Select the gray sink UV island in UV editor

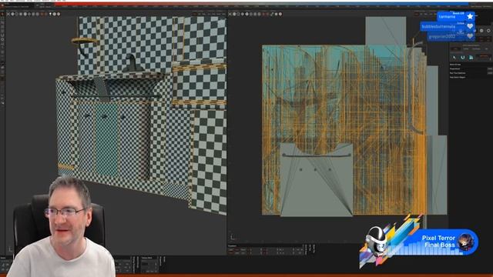point(316,179)
